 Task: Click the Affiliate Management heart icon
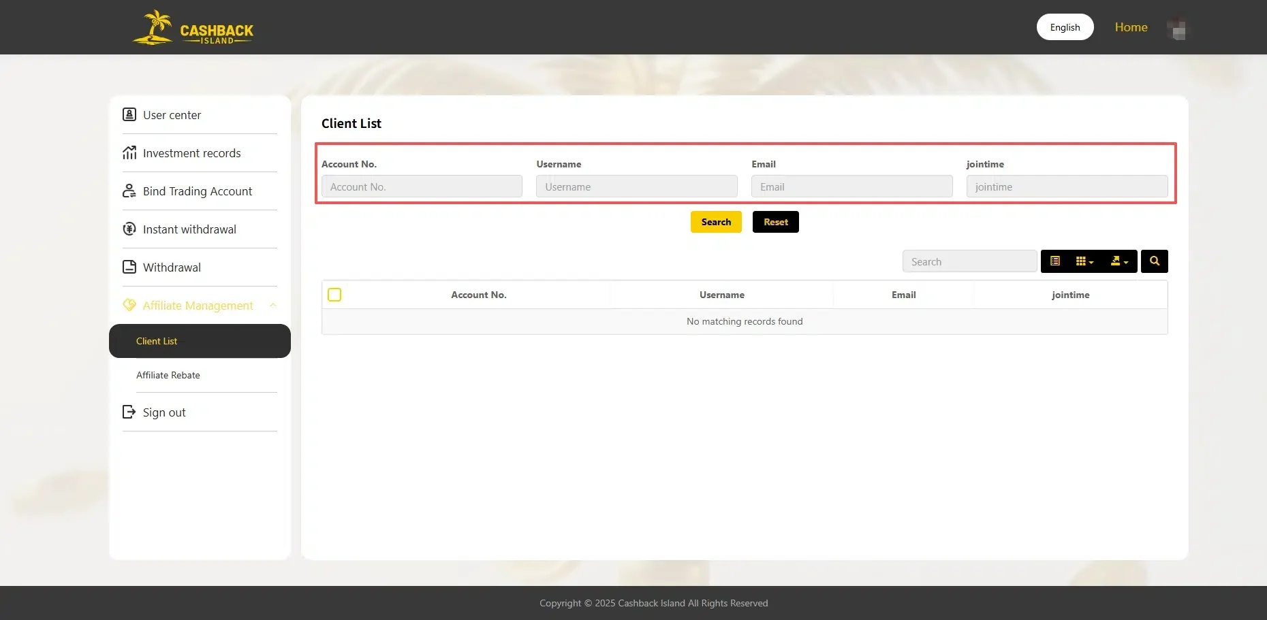point(129,305)
